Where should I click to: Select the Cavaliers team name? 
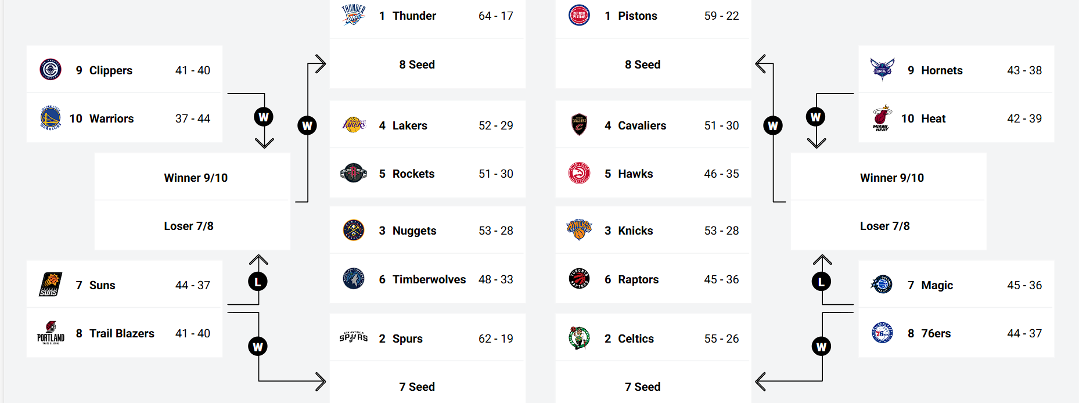(x=642, y=125)
